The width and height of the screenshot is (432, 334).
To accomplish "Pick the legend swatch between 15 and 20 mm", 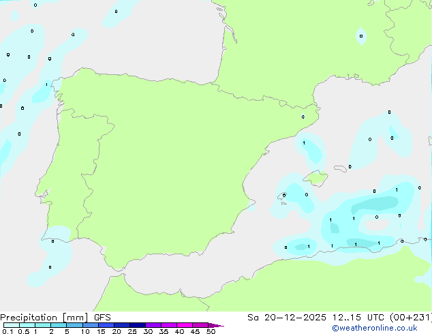I will click(x=106, y=325).
